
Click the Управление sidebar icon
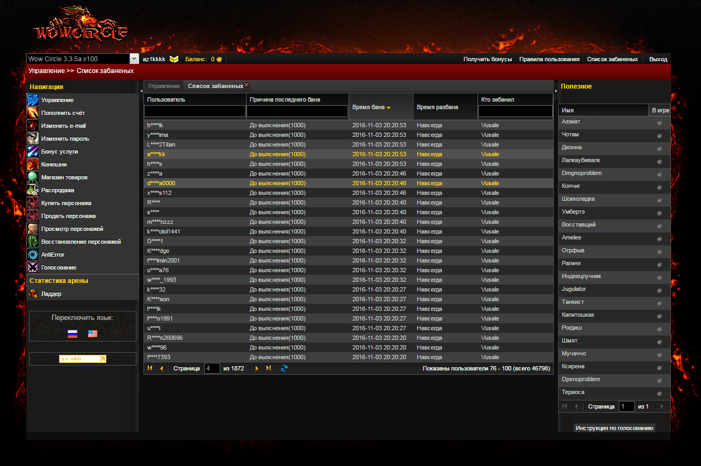pyautogui.click(x=33, y=100)
